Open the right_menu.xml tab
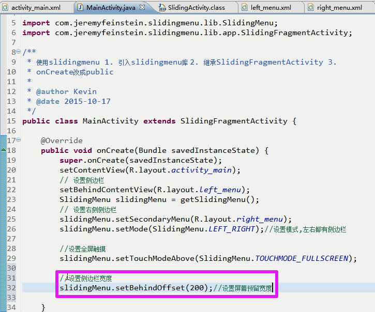Viewport: 375px width, 312px height. tap(339, 8)
